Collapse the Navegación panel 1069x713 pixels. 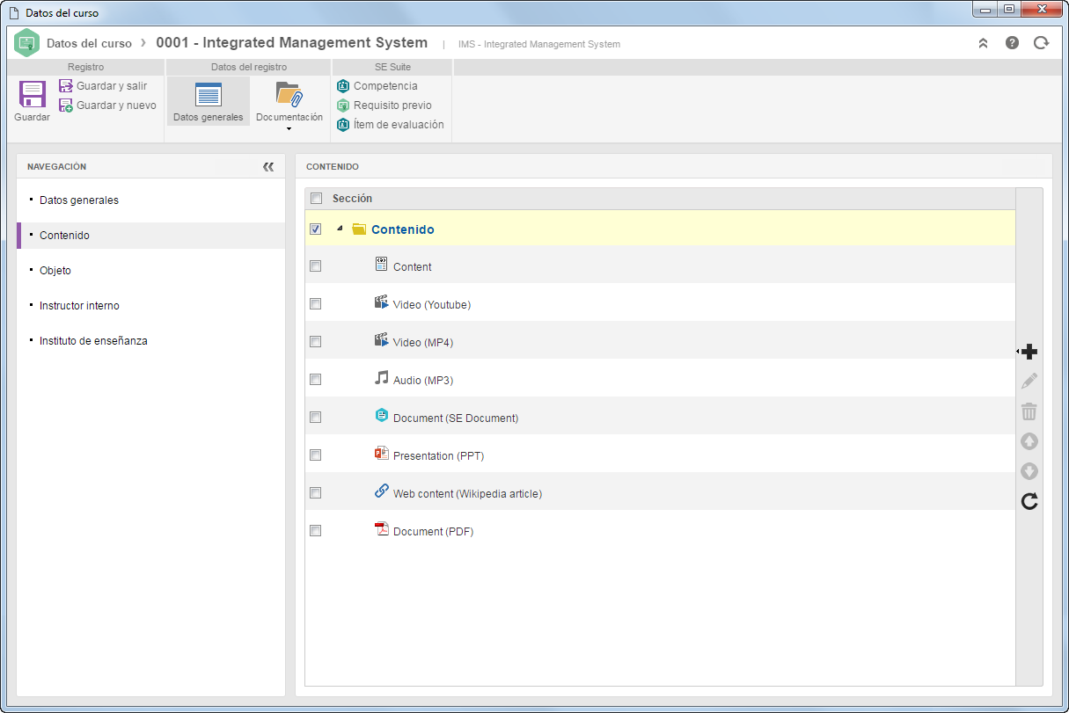pos(268,166)
